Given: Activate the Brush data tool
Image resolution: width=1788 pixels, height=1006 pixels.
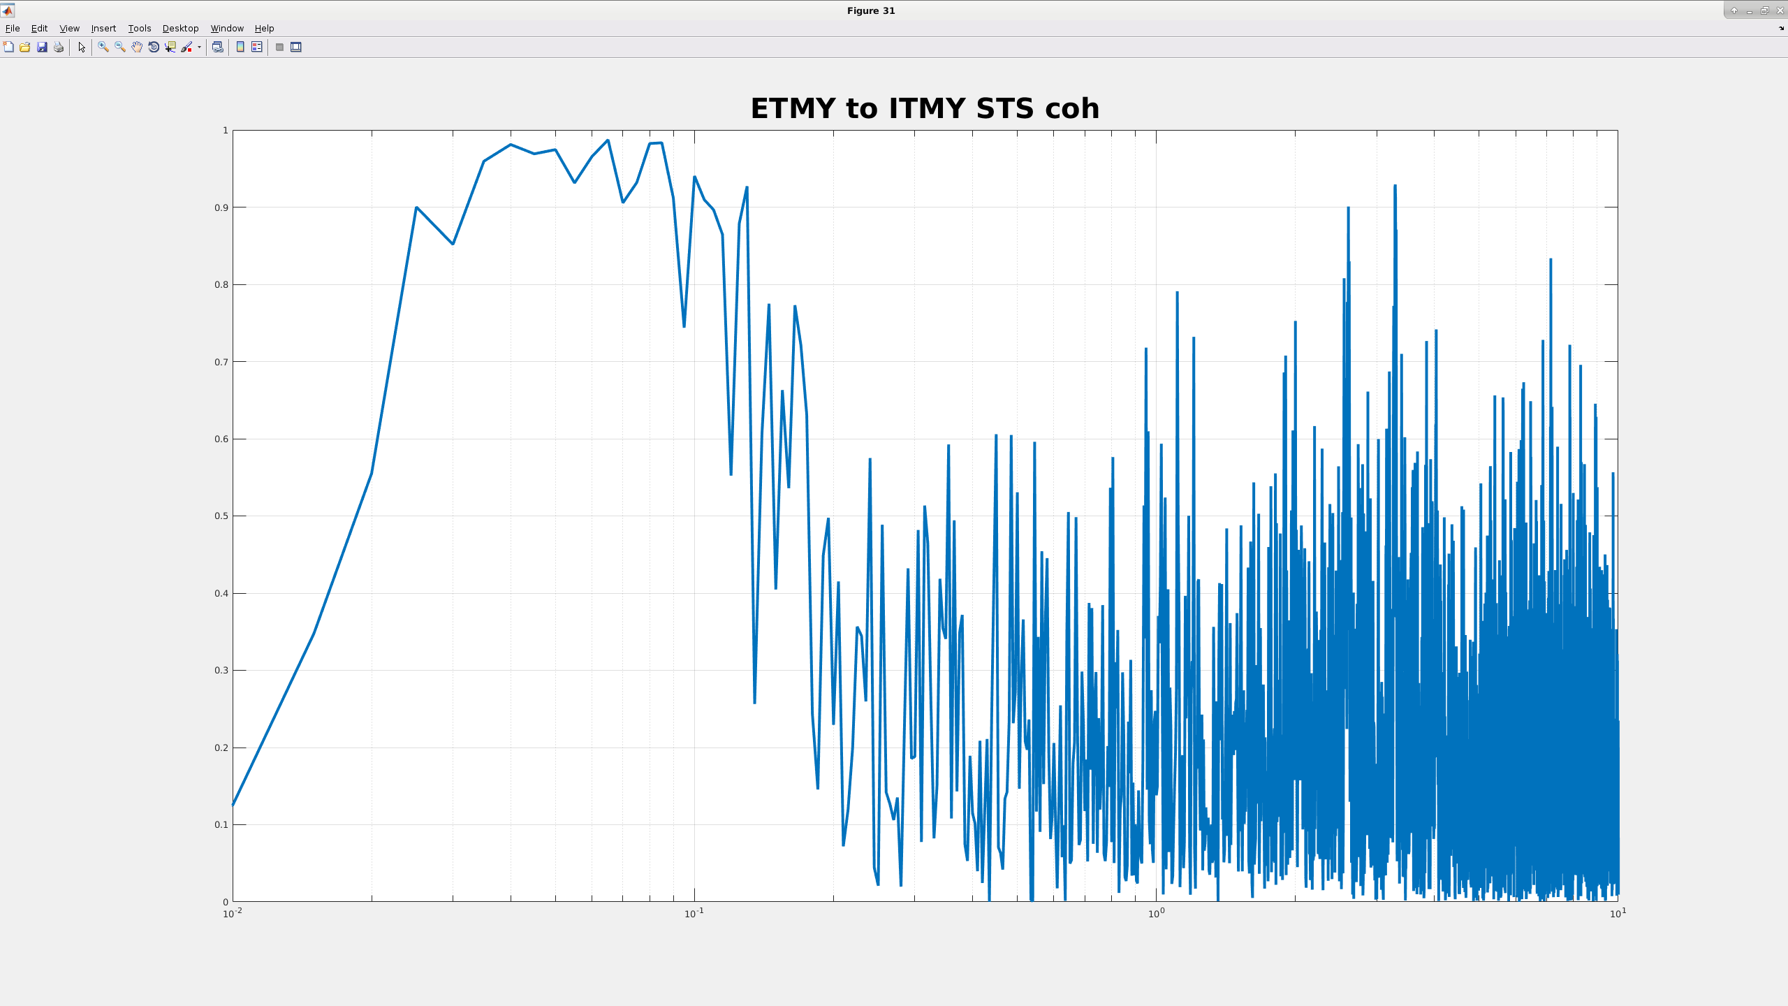Looking at the screenshot, I should 186,47.
